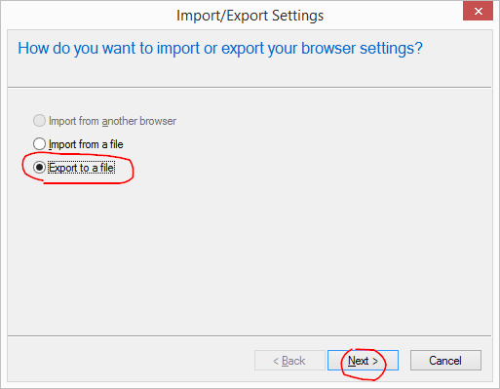
Task: Click the 'Import from another browser' label text
Action: pyautogui.click(x=112, y=121)
